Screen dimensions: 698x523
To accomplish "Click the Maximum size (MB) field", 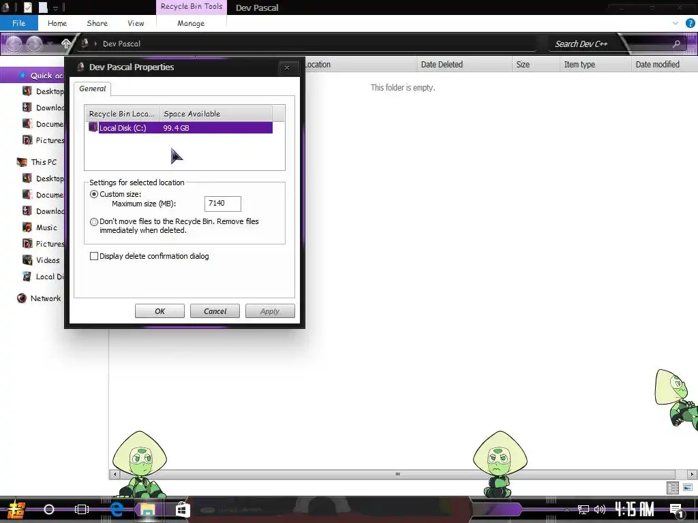I will (223, 204).
